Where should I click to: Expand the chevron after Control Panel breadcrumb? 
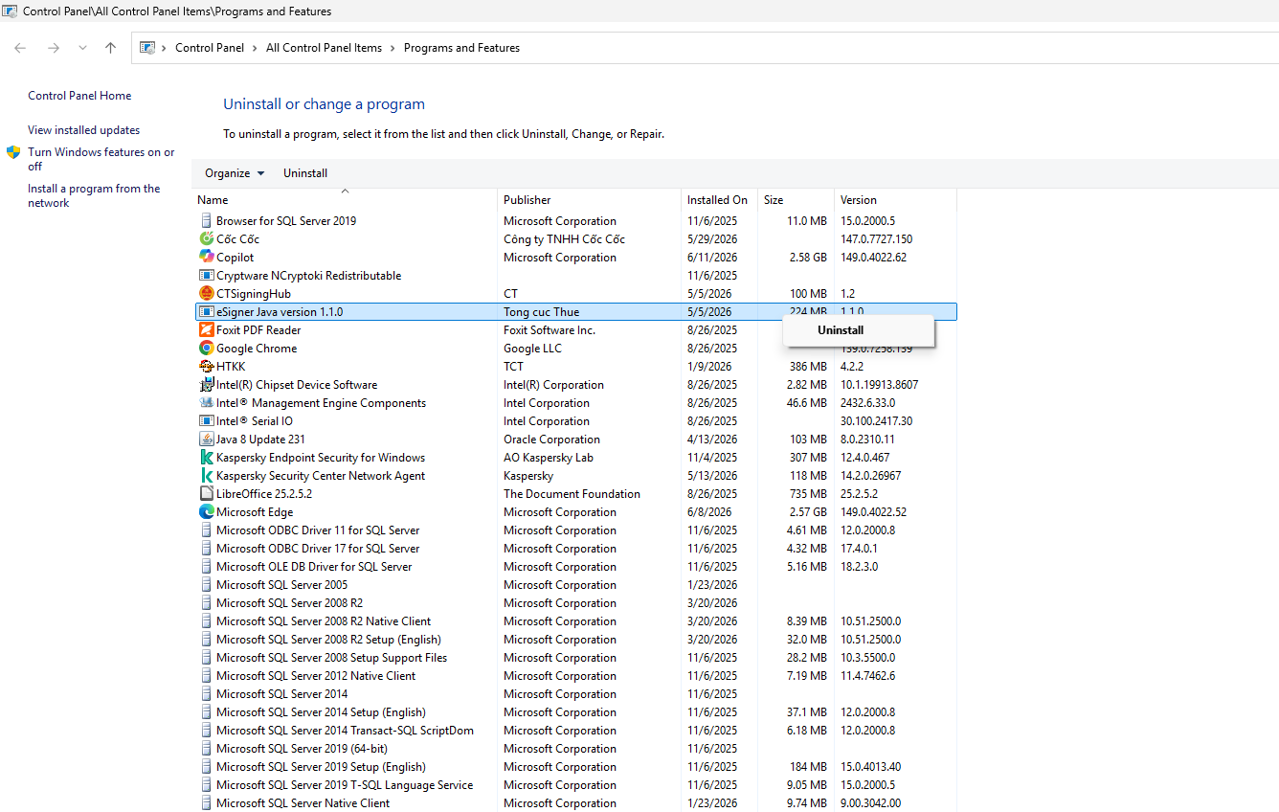[255, 48]
